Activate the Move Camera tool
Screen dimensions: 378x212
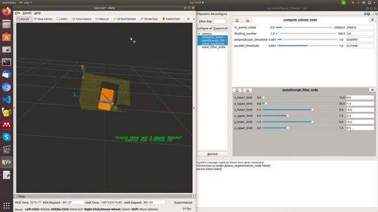pos(43,19)
